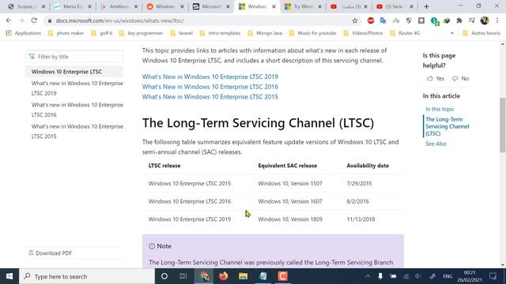The image size is (506, 284).
Task: Open the volume control in the tray
Action: (418, 276)
